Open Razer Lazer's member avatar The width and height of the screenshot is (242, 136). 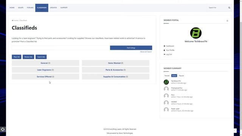(x=166, y=110)
